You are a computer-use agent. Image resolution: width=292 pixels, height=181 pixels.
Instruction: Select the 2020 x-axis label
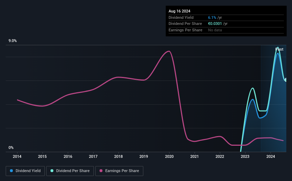[x=169, y=156]
